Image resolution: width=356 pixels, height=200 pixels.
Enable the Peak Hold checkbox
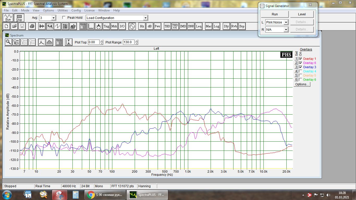click(x=64, y=18)
